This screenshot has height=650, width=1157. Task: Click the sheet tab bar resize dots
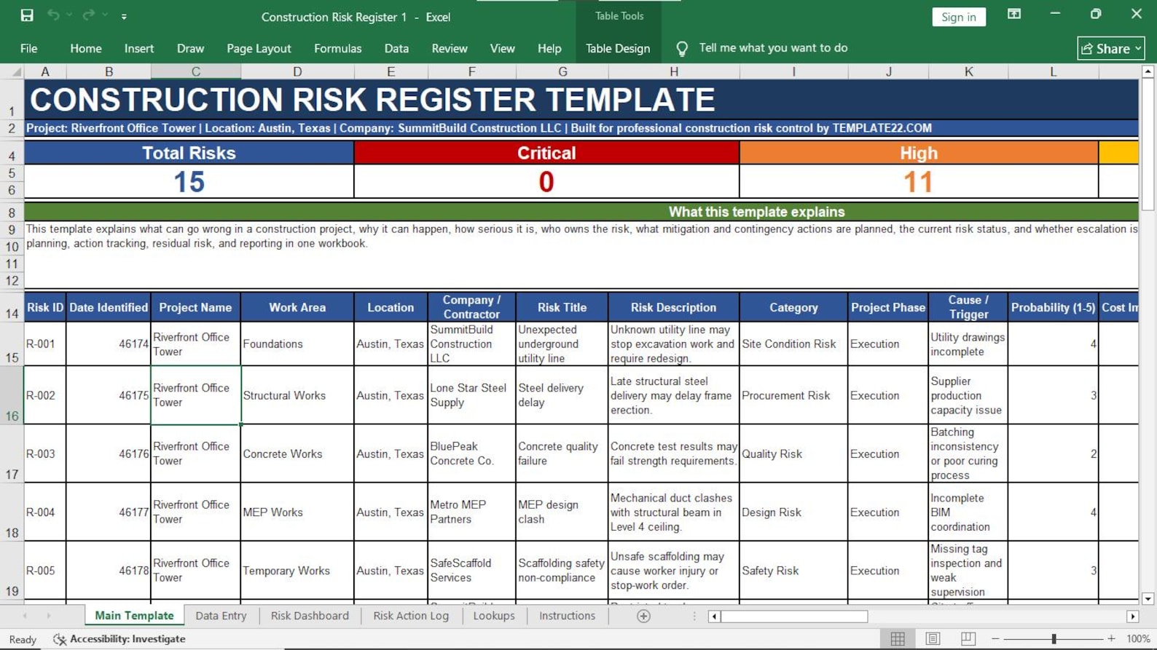[694, 617]
